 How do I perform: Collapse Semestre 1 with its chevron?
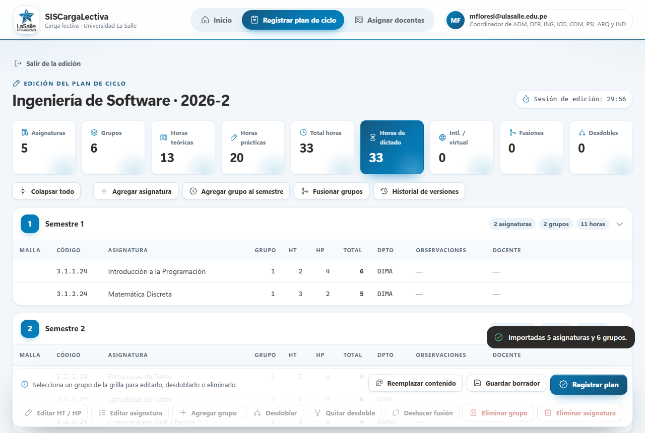pos(620,224)
